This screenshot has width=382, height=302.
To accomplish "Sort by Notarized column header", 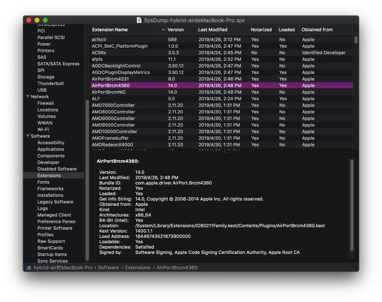I will point(261,30).
